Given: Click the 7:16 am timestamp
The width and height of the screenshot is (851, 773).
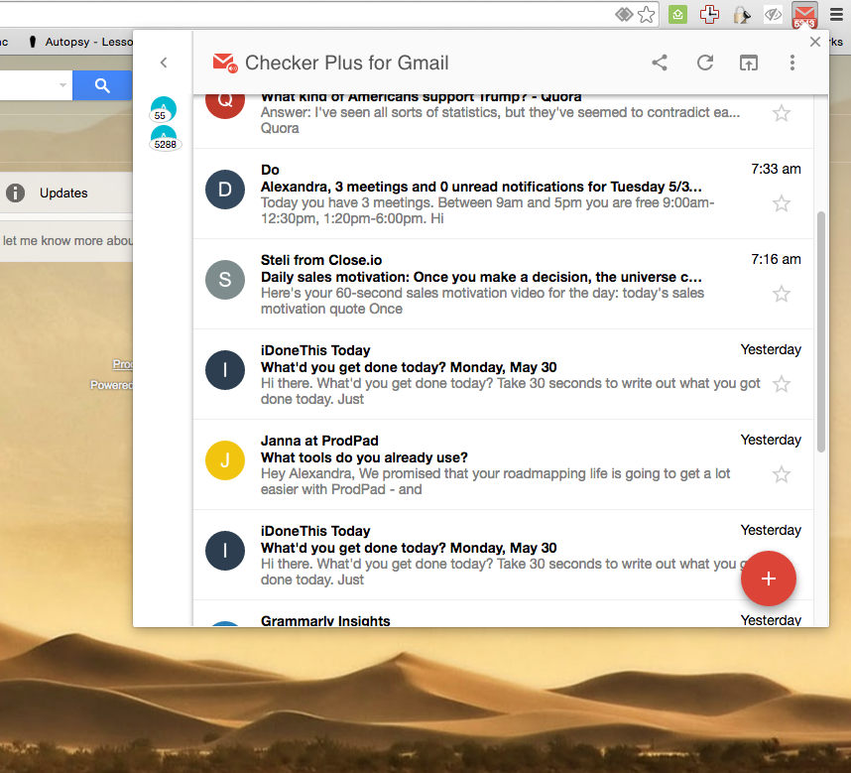Looking at the screenshot, I should 776,259.
